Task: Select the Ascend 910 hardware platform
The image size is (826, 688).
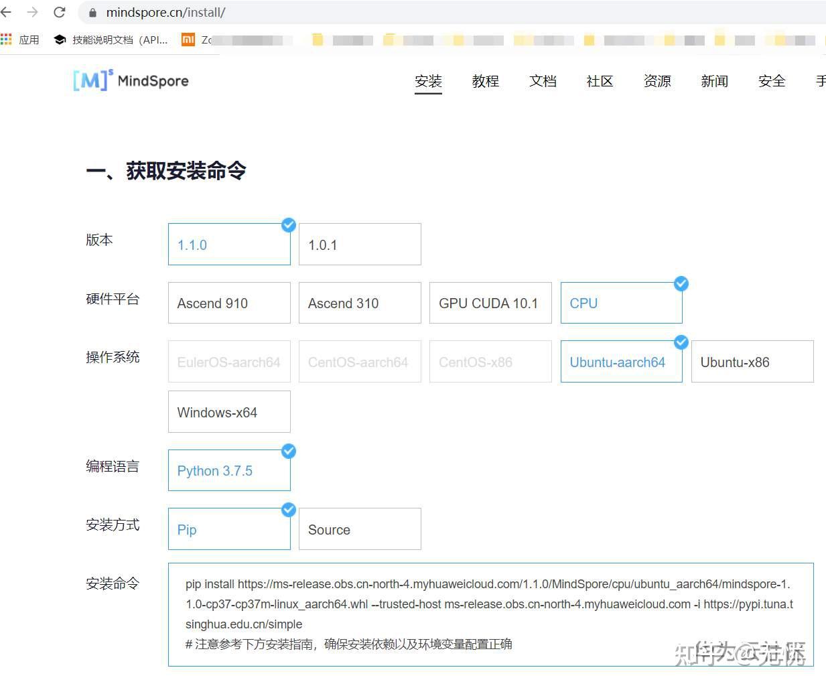Action: click(x=229, y=303)
